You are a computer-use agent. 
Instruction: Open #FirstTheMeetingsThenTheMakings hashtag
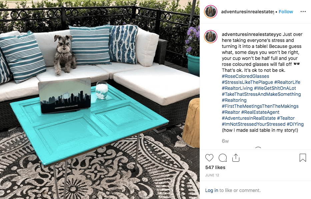tap(260, 106)
